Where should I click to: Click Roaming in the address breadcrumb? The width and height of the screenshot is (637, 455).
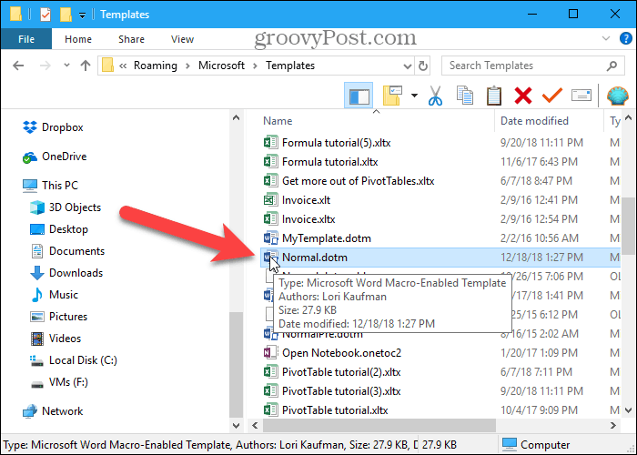point(156,66)
